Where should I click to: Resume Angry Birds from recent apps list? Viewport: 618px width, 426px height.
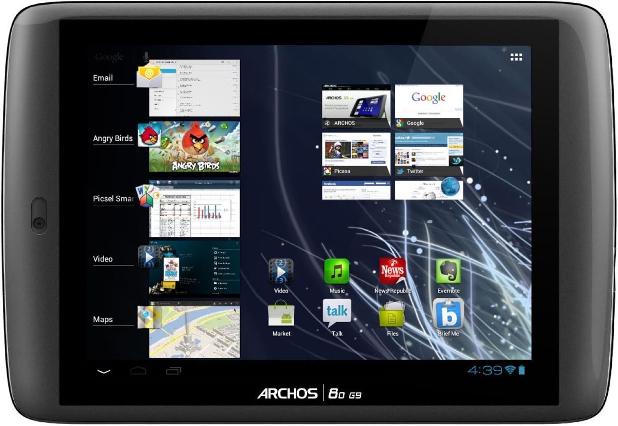[194, 147]
